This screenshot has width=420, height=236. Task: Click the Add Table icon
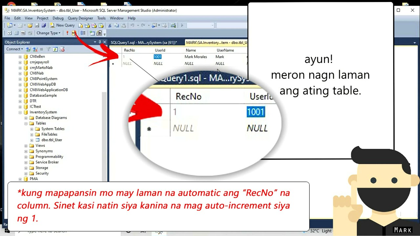tap(92, 33)
